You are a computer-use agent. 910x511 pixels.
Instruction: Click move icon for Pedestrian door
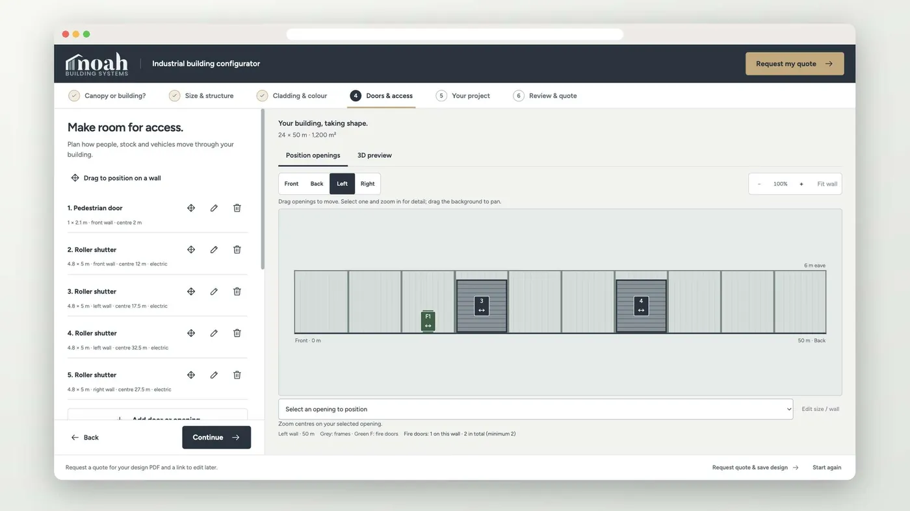(191, 208)
